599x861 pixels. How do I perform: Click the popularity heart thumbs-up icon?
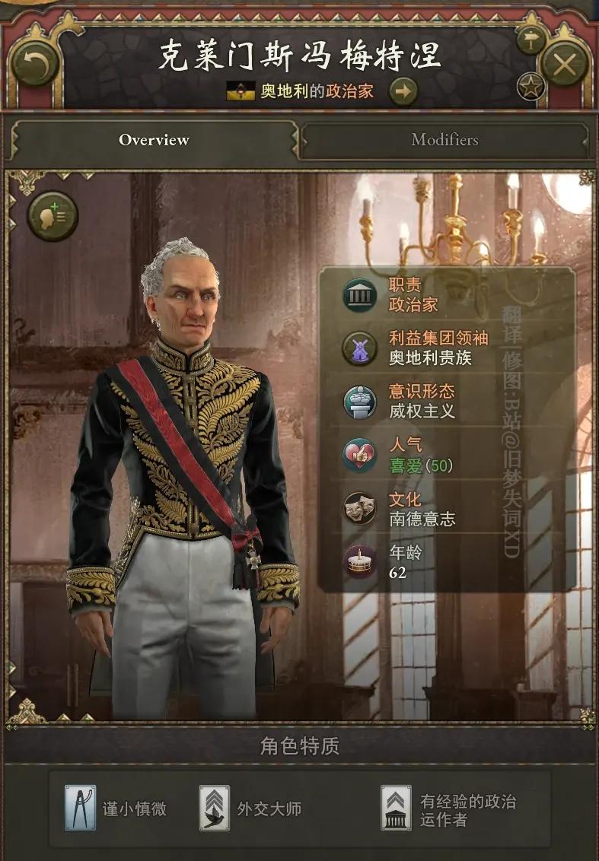pyautogui.click(x=359, y=455)
